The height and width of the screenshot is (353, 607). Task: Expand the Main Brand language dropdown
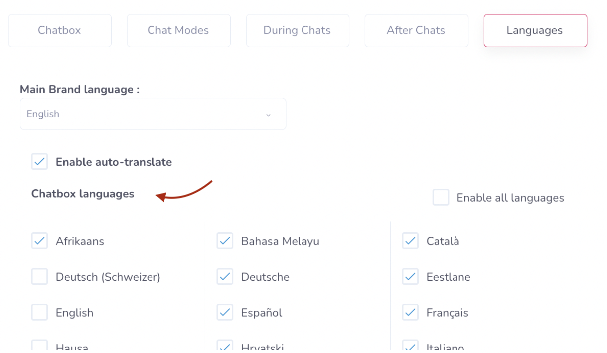coord(152,114)
